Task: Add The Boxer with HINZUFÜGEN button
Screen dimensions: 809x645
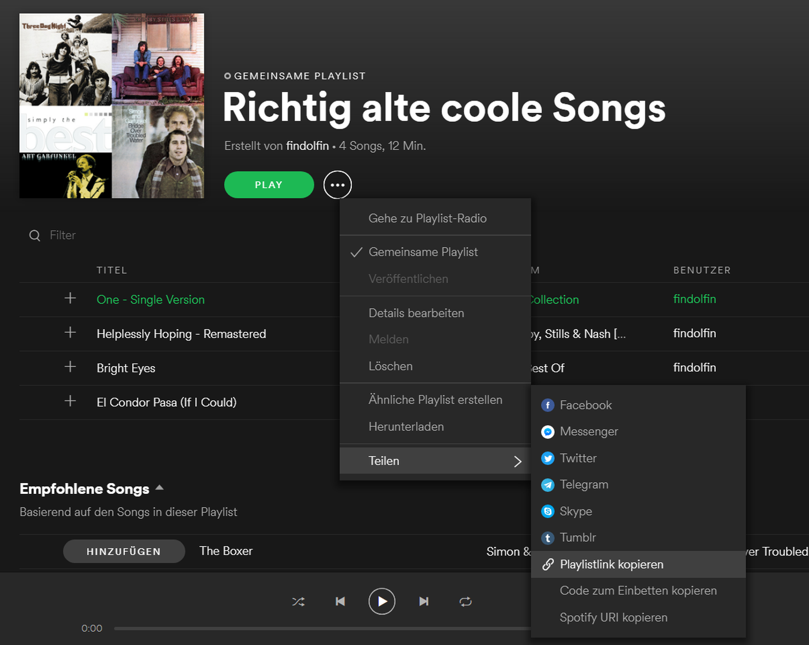Action: click(x=124, y=551)
